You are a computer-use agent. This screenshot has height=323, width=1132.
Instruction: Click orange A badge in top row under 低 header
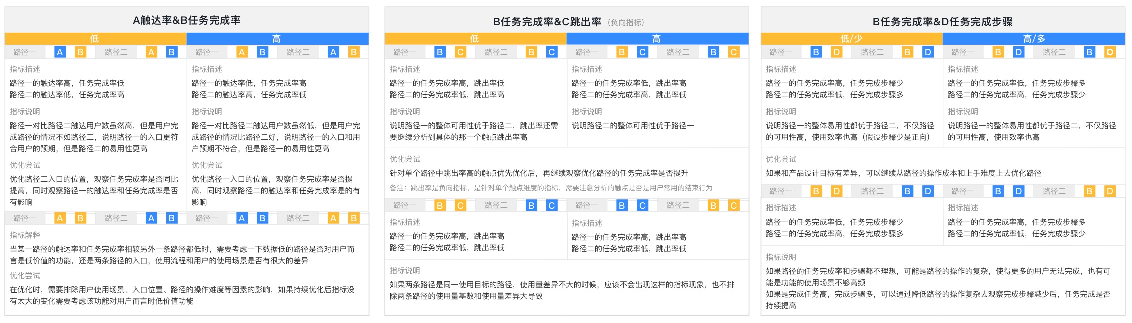tap(151, 52)
